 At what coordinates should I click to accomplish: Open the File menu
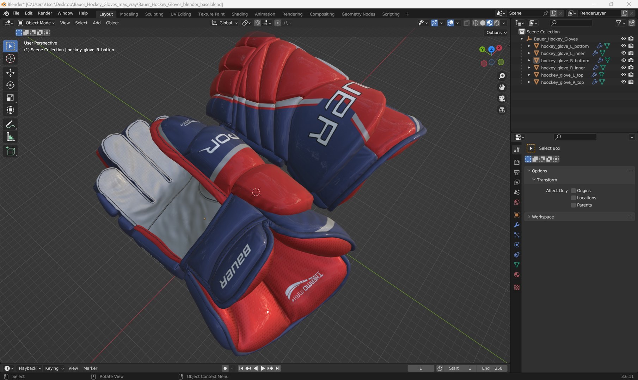(16, 13)
